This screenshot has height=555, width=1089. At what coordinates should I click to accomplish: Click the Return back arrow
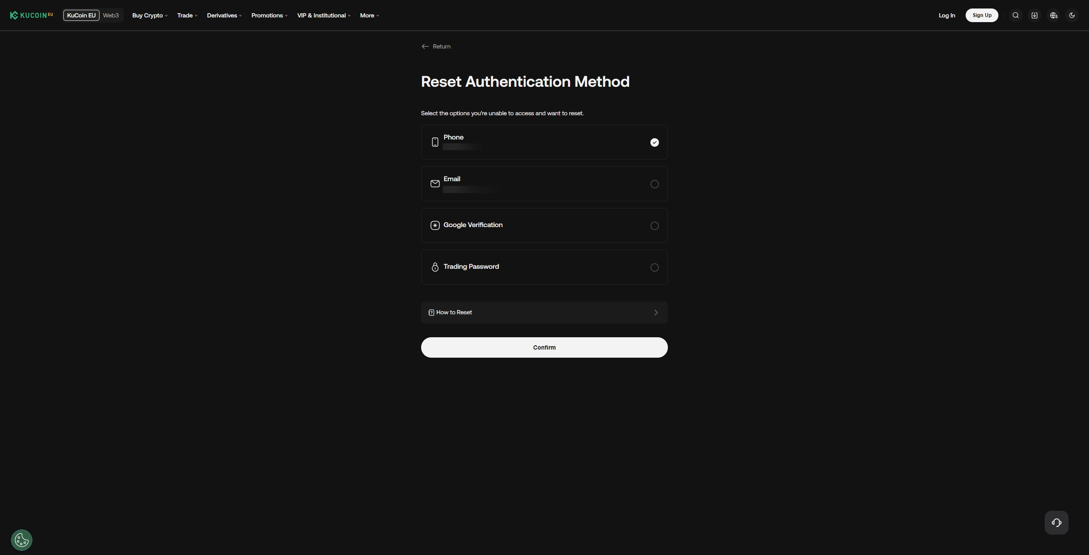425,46
